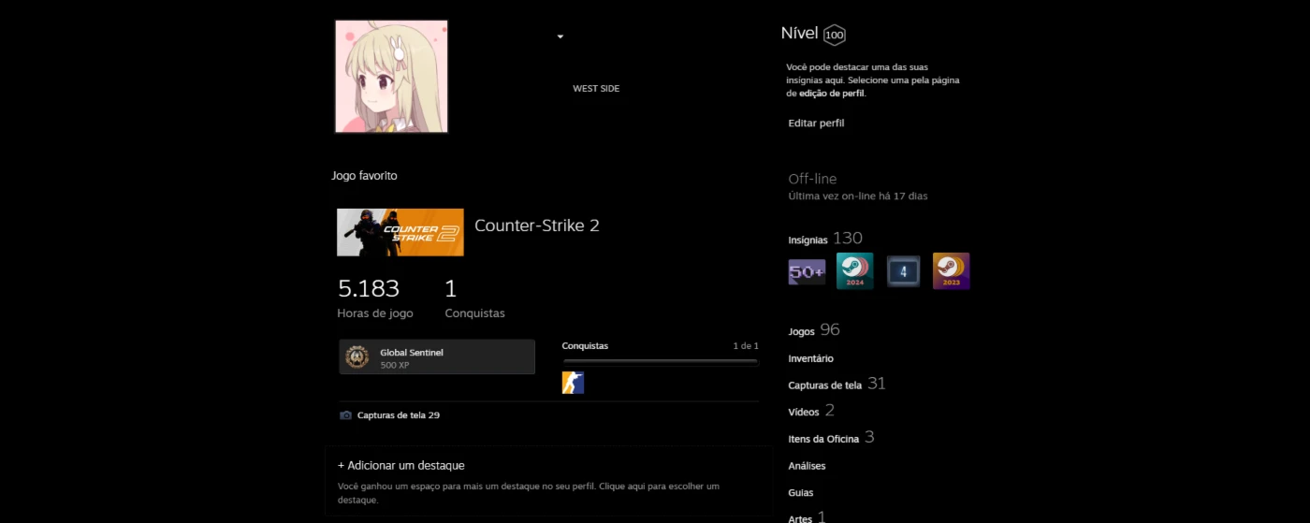Click the Conquistas label above progress bar
1310x523 pixels.
click(x=585, y=346)
